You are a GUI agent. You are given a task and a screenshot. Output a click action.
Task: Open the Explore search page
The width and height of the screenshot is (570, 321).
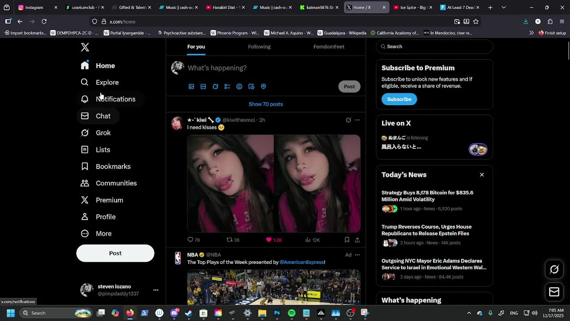[x=100, y=82]
